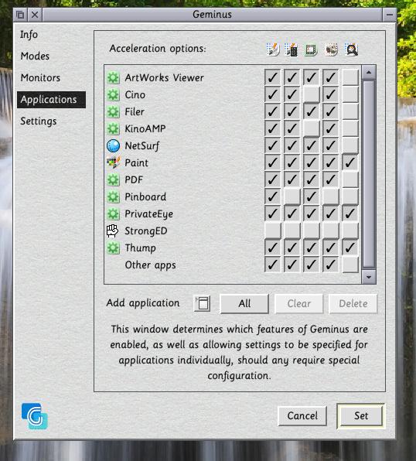
Task: Click the greyed Clear button
Action: (x=298, y=304)
